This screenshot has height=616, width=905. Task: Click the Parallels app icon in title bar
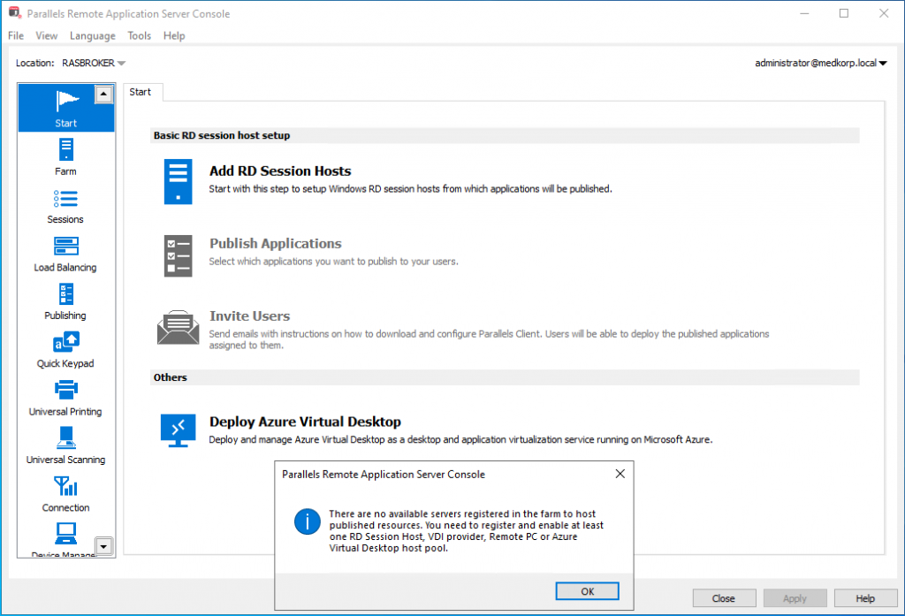click(x=14, y=12)
